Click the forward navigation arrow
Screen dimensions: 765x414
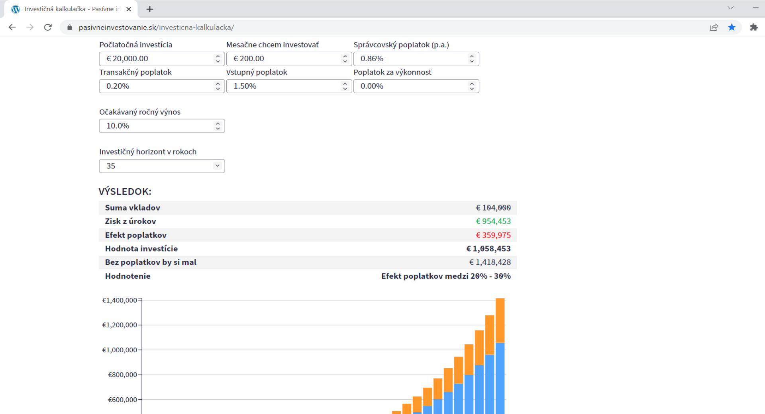point(30,27)
